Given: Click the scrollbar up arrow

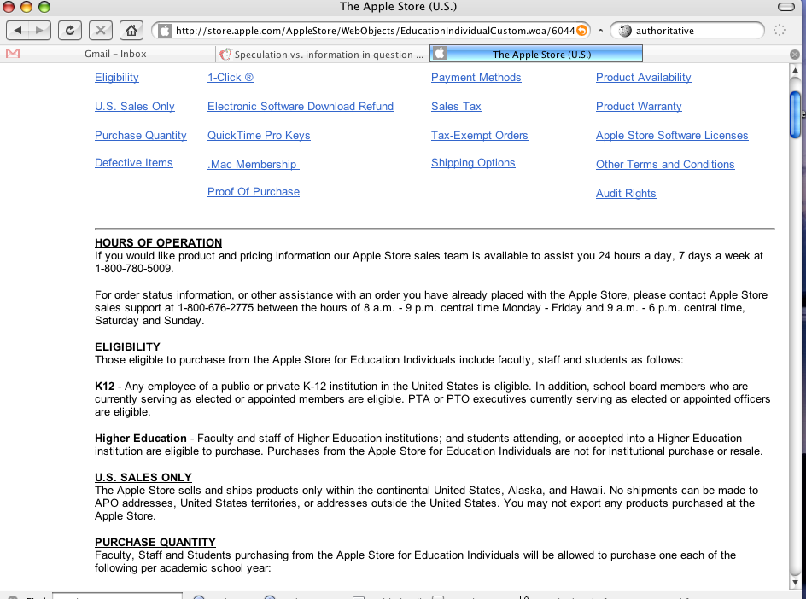Looking at the screenshot, I should 795,70.
